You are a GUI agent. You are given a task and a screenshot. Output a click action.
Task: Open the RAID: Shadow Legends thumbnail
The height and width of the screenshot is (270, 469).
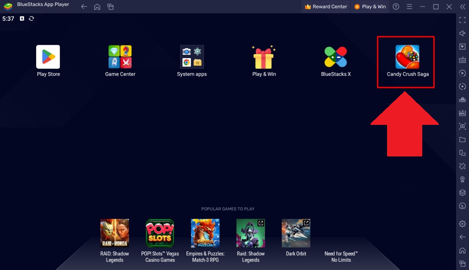click(114, 233)
